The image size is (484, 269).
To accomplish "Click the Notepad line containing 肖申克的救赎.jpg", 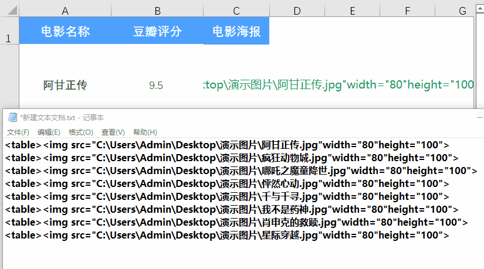I will tap(236, 223).
